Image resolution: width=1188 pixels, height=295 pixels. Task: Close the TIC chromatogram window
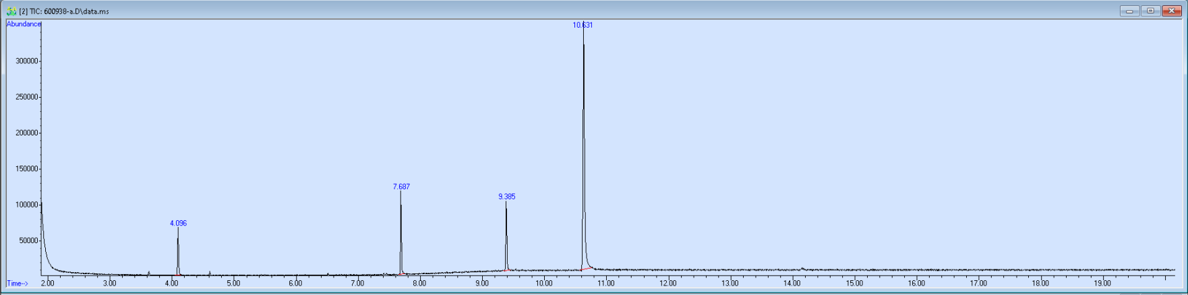point(1172,11)
